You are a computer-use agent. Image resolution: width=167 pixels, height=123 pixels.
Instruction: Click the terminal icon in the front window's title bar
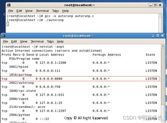coord(3,35)
